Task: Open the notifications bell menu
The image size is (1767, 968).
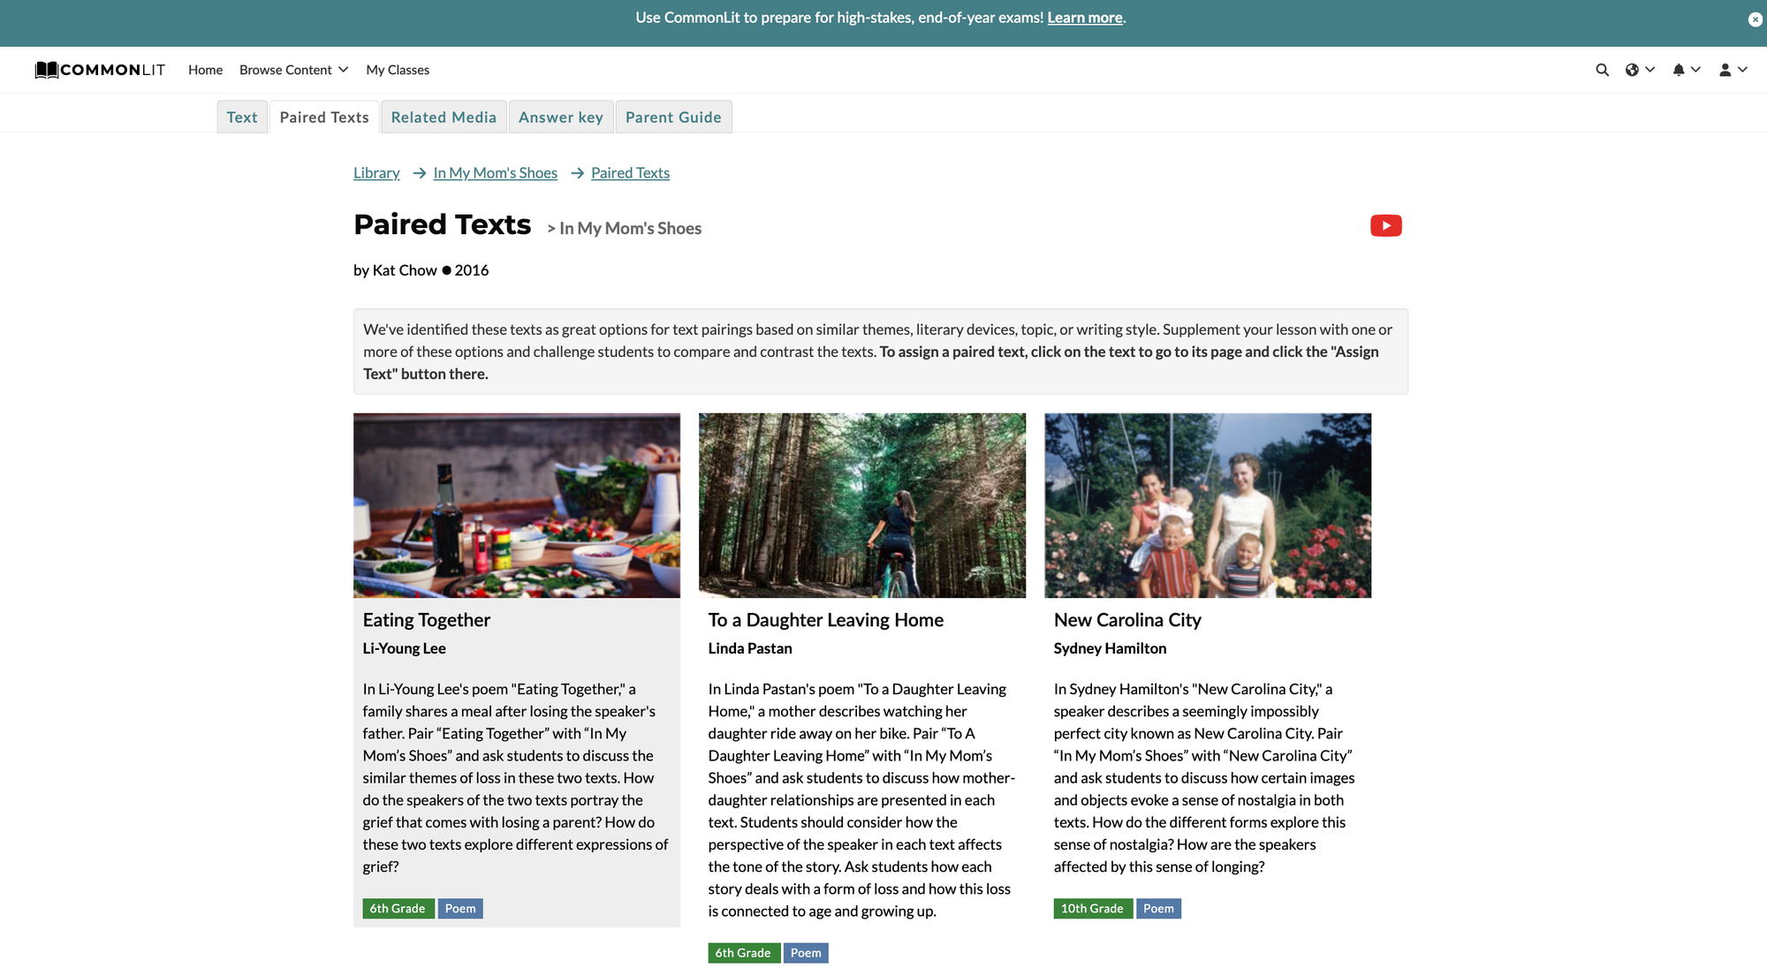Action: [x=1686, y=70]
